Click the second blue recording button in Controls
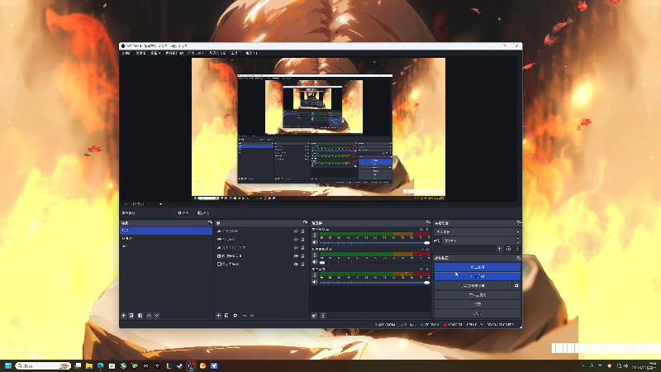The width and height of the screenshot is (661, 372). tap(478, 276)
